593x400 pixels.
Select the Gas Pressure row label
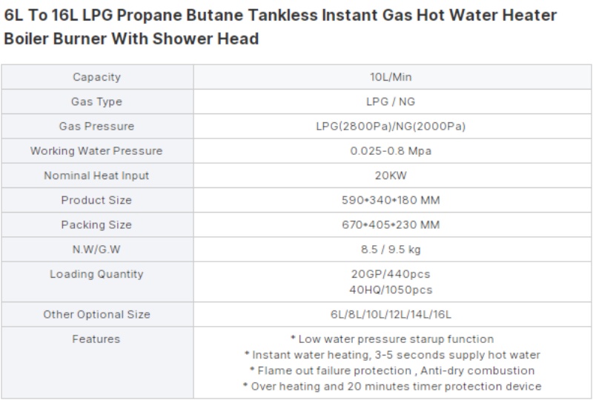click(97, 126)
